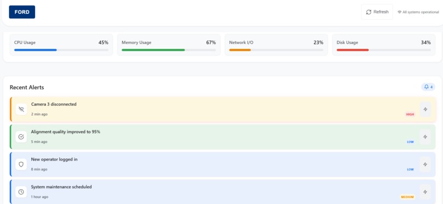
Task: Click '5 min ago' timestamp
Action: click(x=39, y=142)
